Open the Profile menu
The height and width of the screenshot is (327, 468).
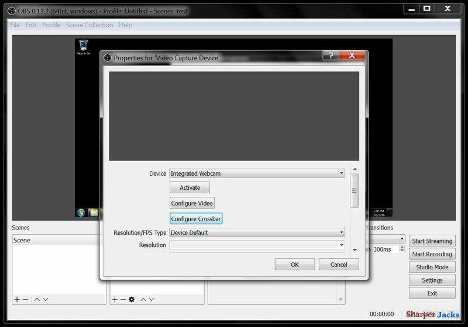[51, 25]
